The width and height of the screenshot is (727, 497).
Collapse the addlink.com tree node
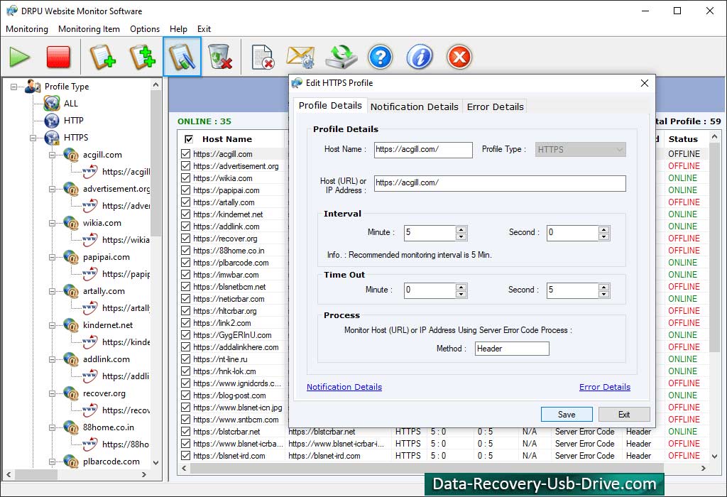tap(52, 359)
